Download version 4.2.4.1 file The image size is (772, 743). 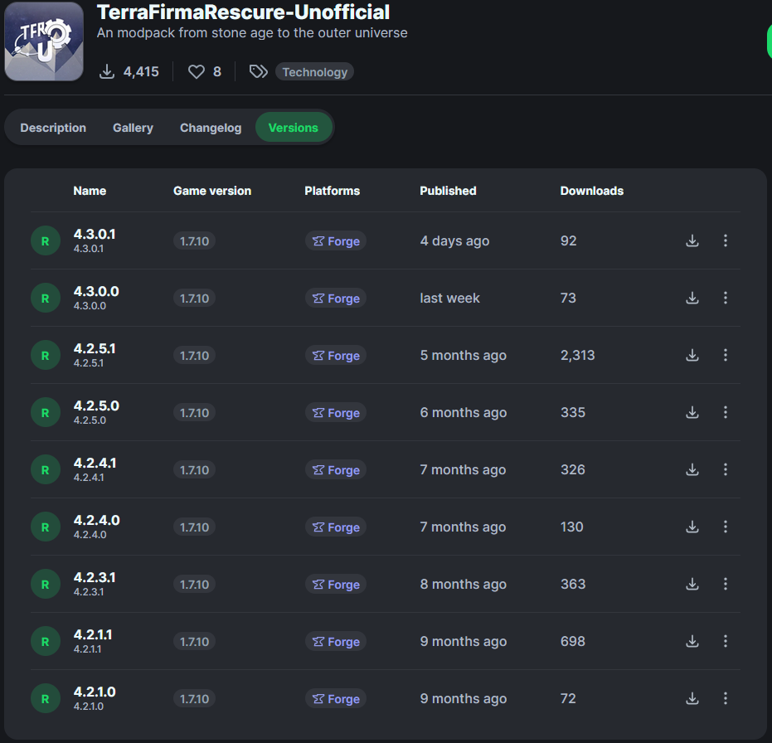pyautogui.click(x=692, y=469)
